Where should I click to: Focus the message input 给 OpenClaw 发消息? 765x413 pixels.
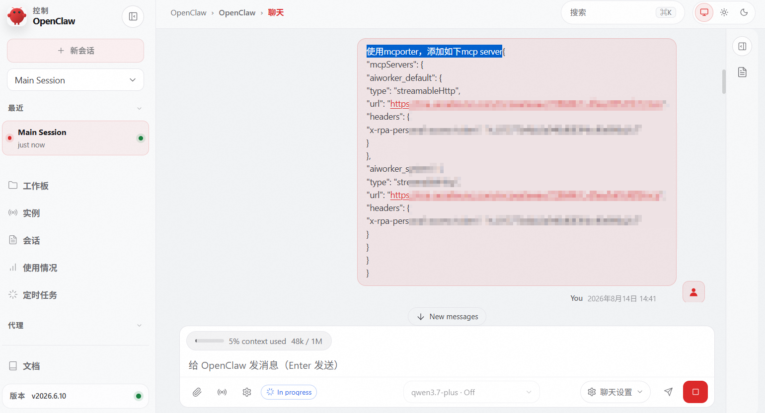(447, 365)
